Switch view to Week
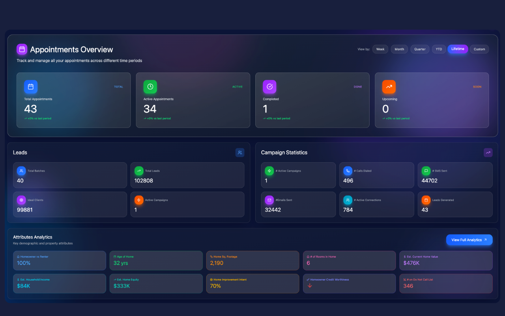This screenshot has height=316, width=505. (380, 49)
